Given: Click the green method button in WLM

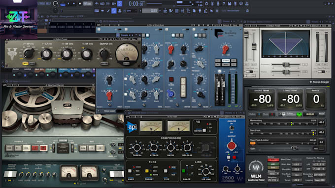Looking at the screenshot, I should pyautogui.click(x=273, y=164).
